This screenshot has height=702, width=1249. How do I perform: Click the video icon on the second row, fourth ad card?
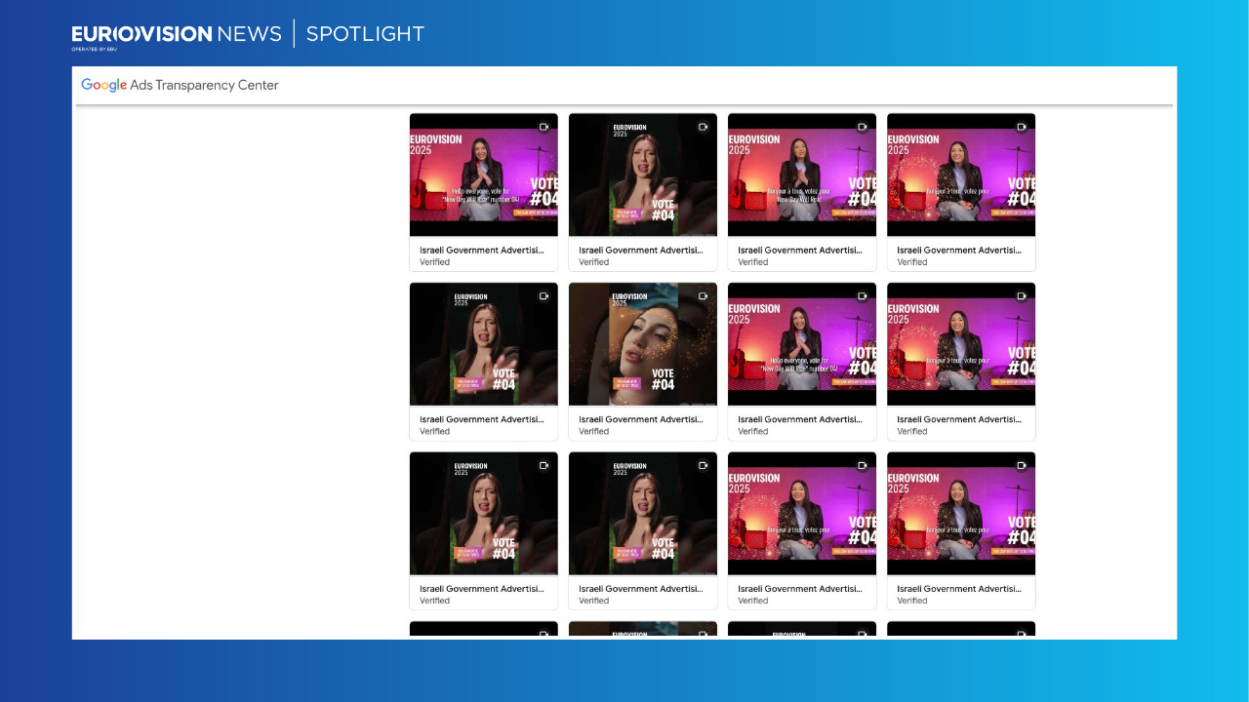point(1021,295)
